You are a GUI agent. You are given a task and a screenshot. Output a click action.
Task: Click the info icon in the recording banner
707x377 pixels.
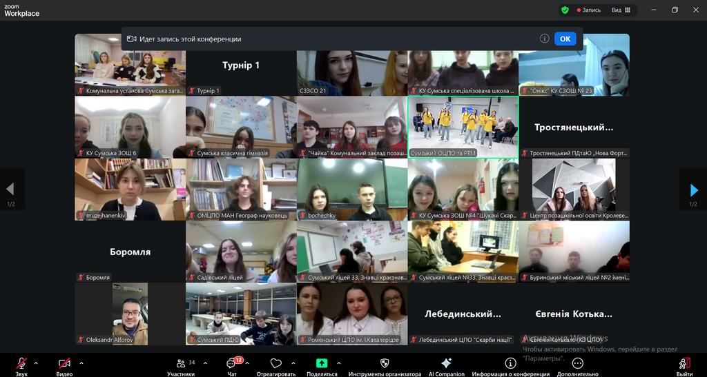[544, 39]
